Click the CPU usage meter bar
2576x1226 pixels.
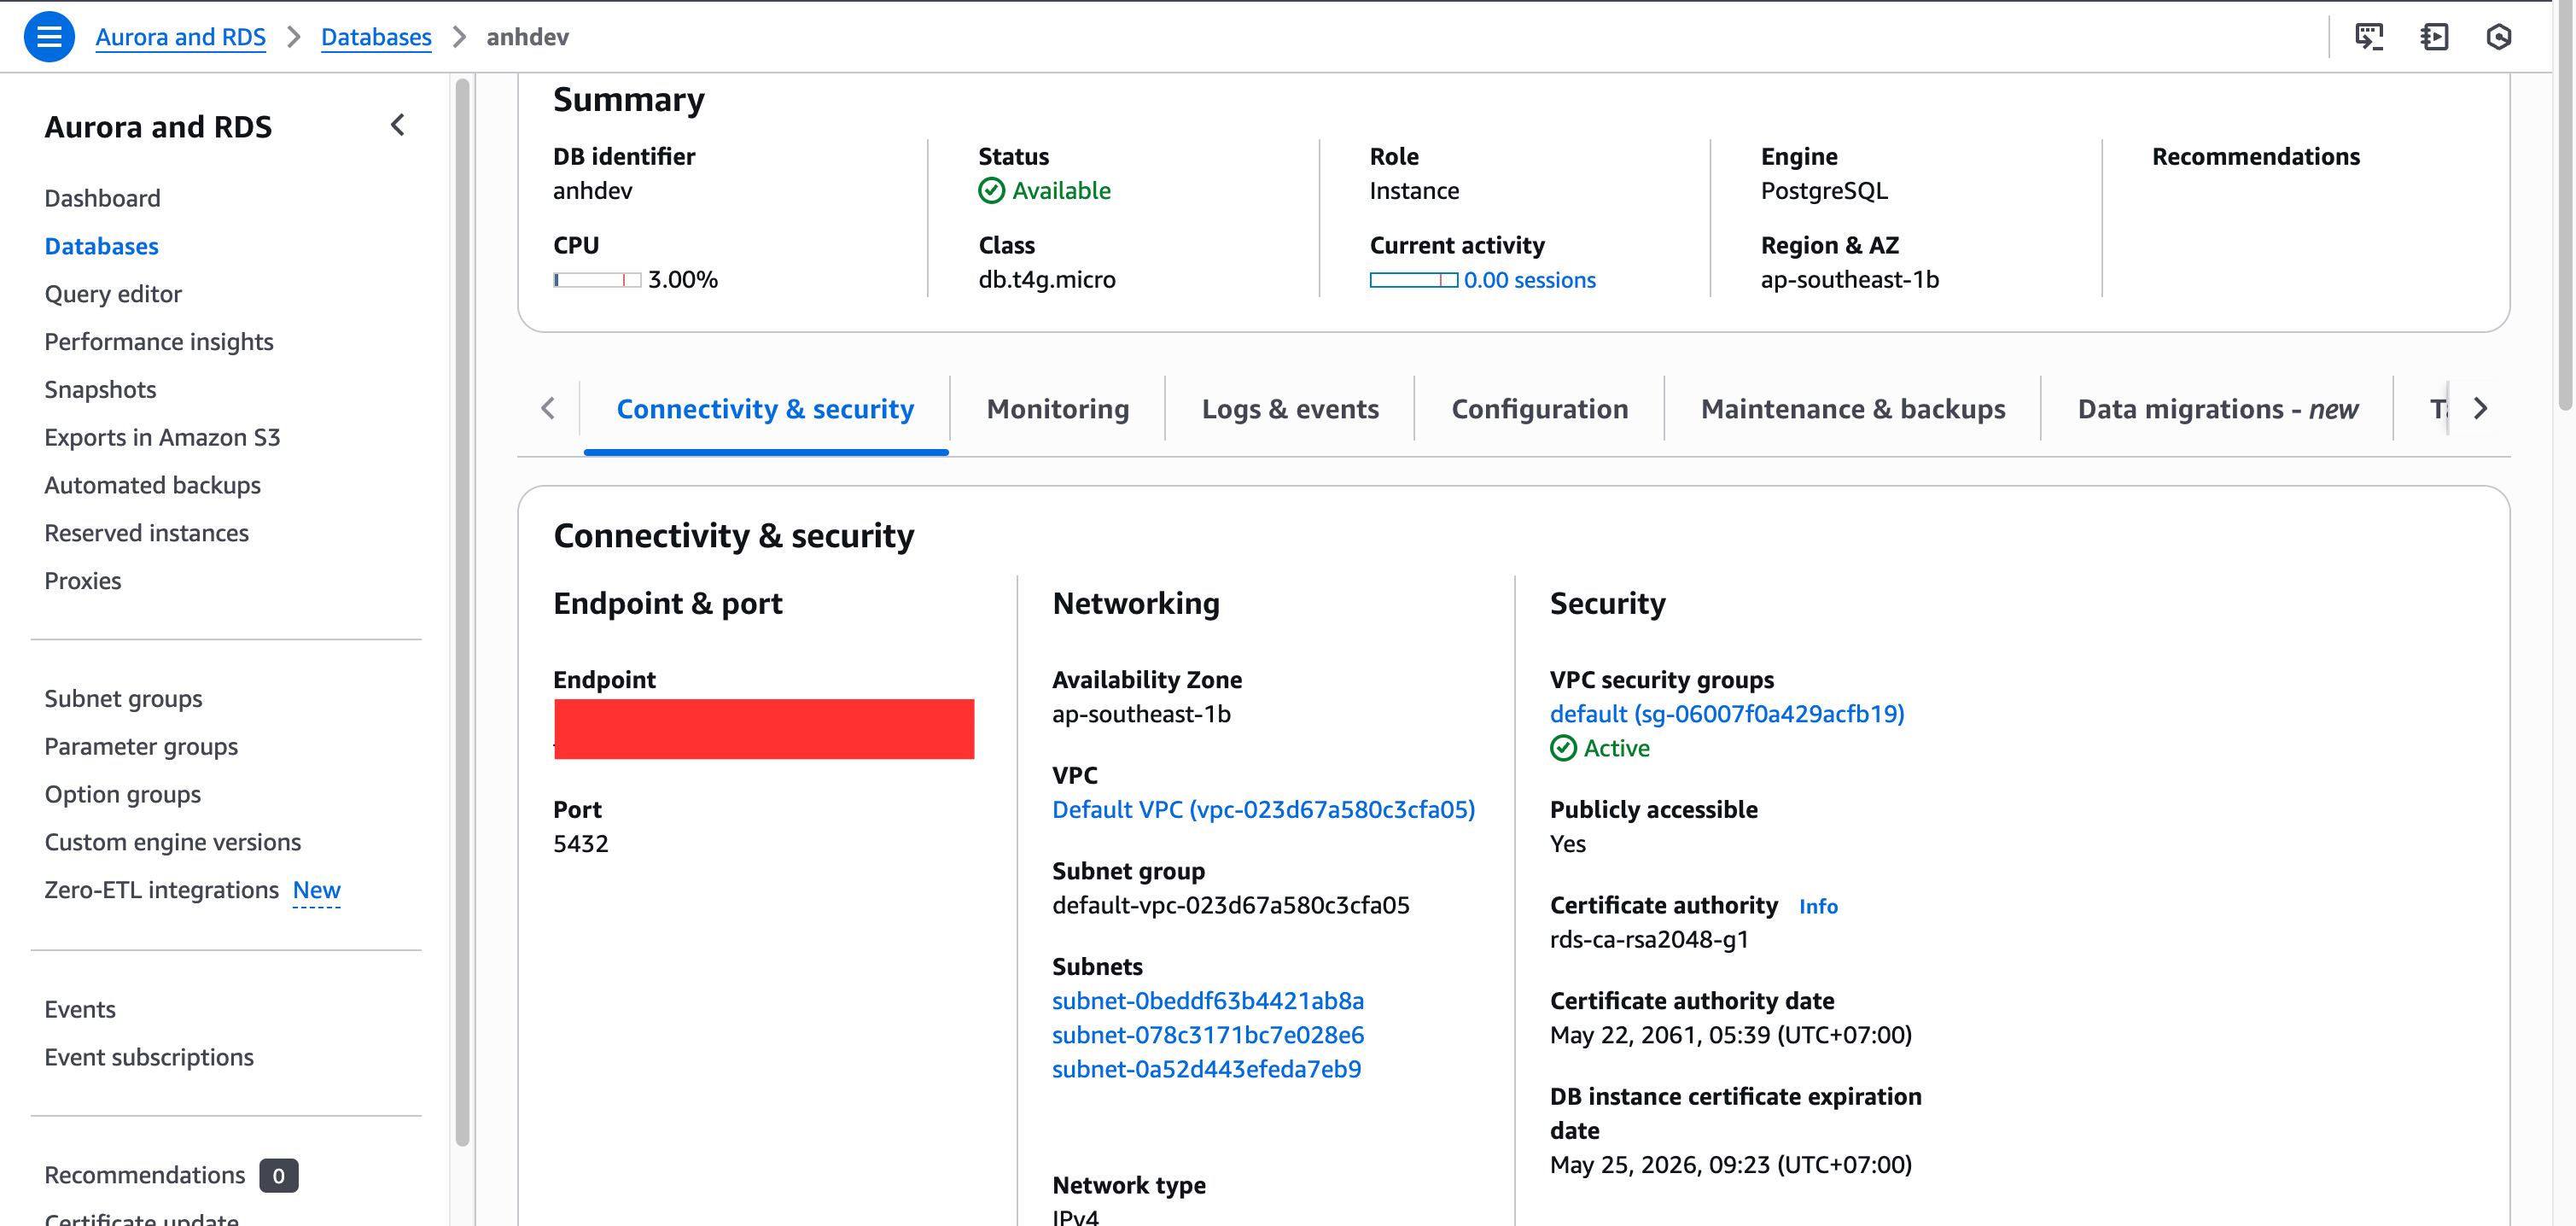597,280
